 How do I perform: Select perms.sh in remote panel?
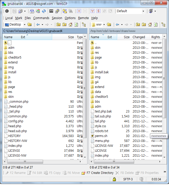point(101,136)
